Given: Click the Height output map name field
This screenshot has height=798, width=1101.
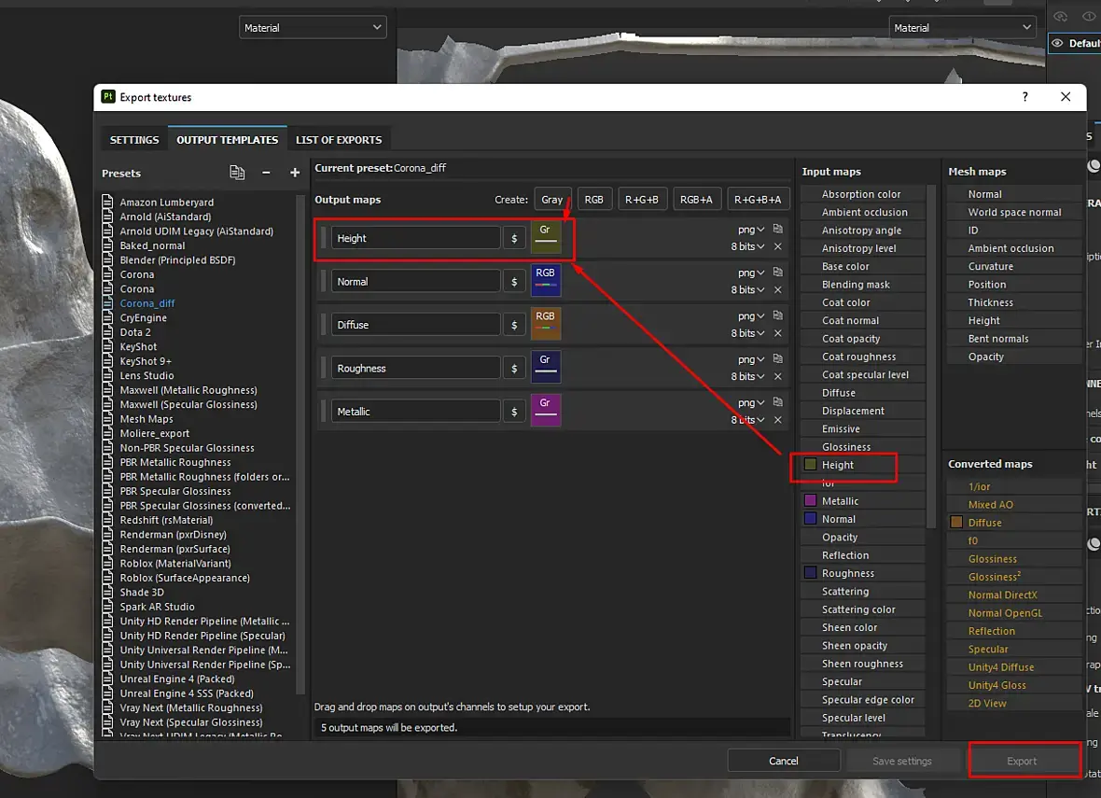Looking at the screenshot, I should (x=416, y=238).
